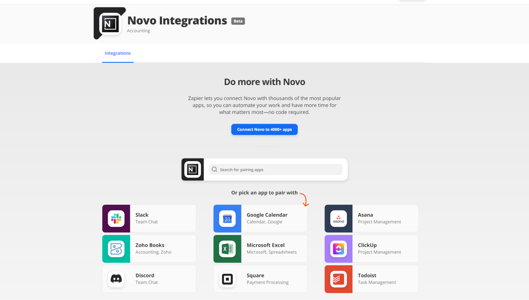The width and height of the screenshot is (529, 300).
Task: Click Connect Novo to 4000+ apps button
Action: click(264, 130)
